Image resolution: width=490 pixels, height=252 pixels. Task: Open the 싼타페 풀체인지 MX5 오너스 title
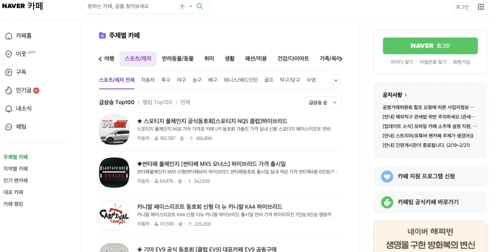(211, 164)
